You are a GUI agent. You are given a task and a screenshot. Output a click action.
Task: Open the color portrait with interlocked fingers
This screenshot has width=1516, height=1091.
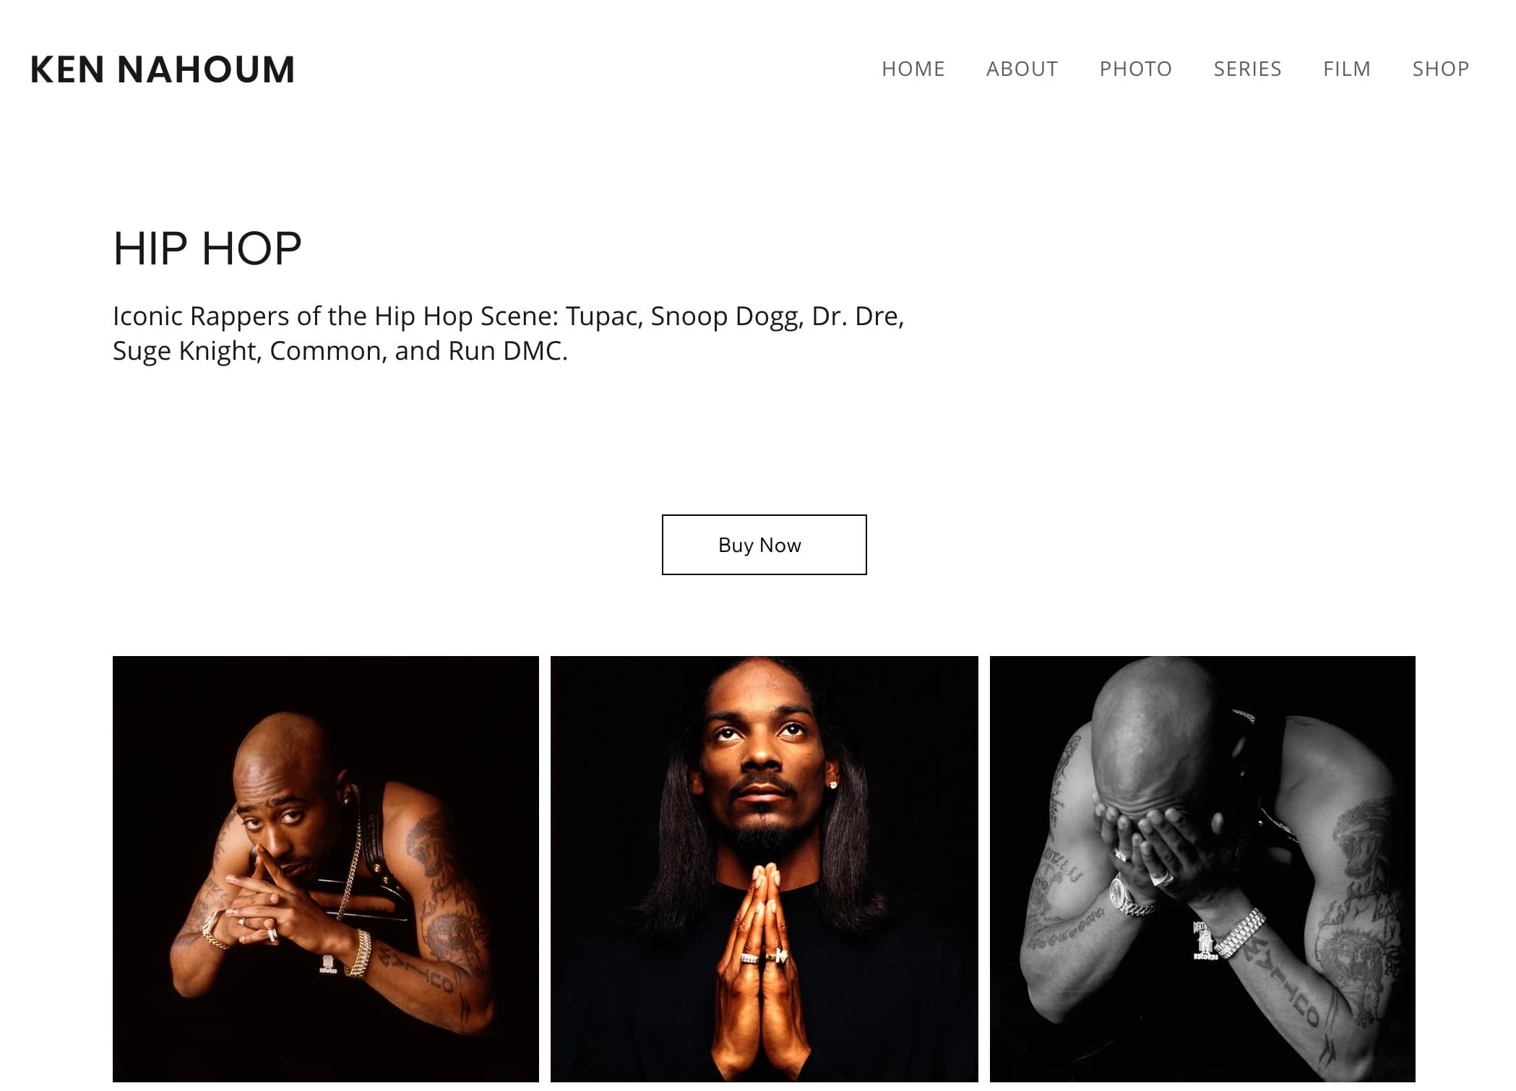(326, 869)
